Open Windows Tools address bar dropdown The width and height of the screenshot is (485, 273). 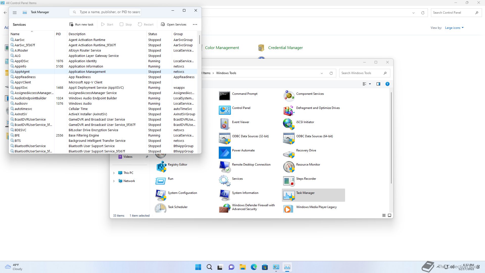[x=322, y=73]
